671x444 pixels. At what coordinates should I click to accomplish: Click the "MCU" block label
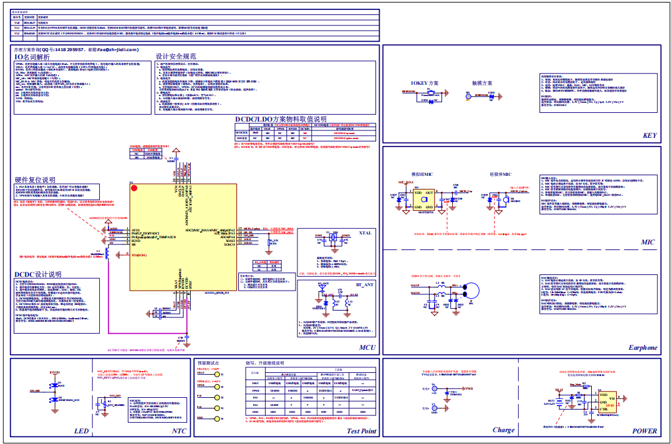pos(367,347)
